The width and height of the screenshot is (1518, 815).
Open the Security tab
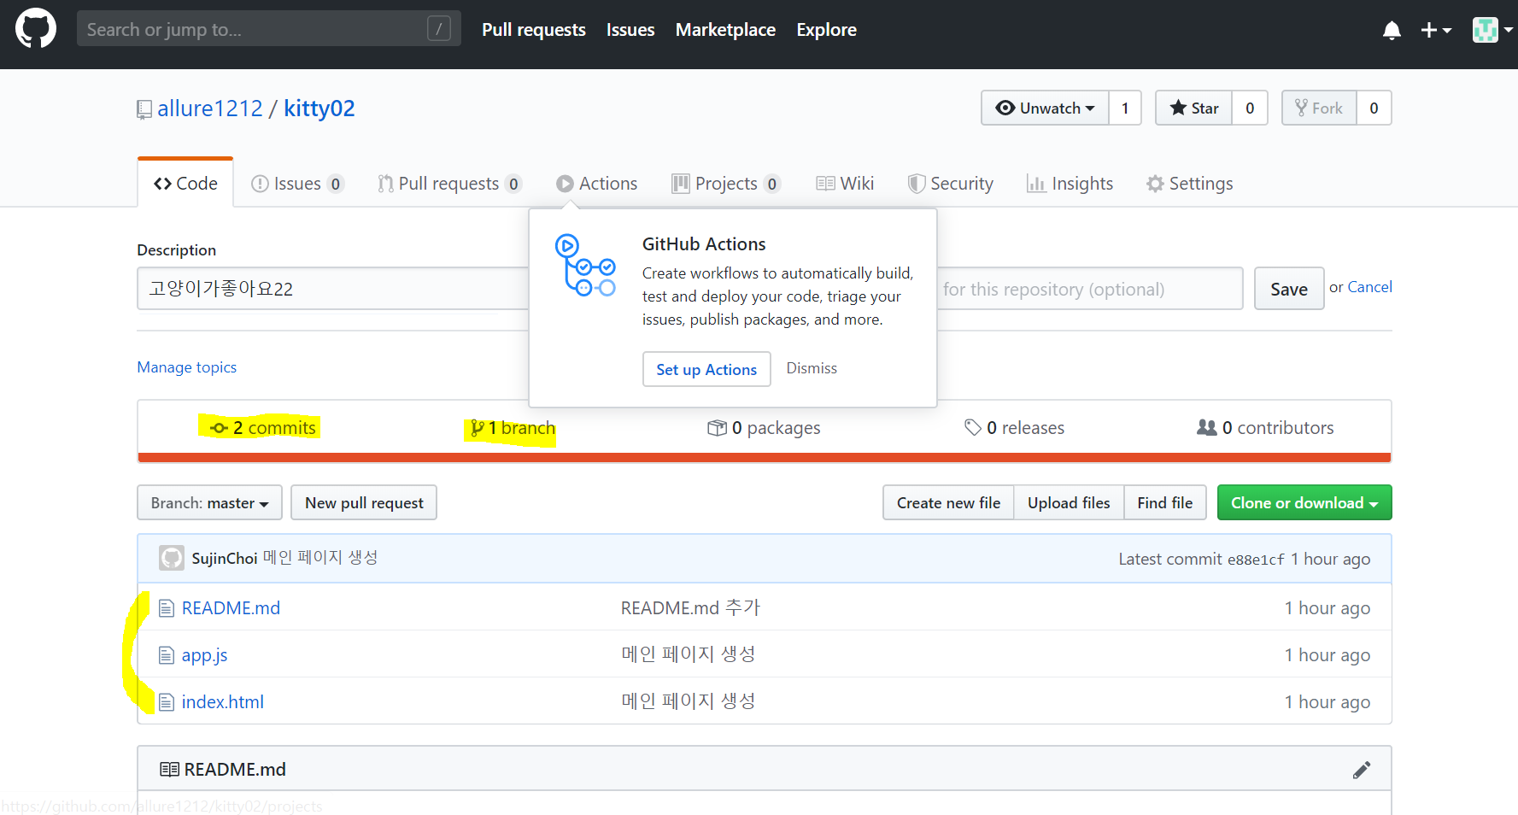point(951,184)
